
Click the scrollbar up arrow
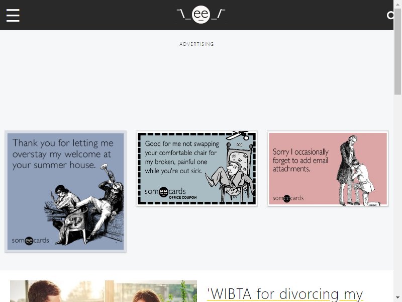tap(397, 4)
